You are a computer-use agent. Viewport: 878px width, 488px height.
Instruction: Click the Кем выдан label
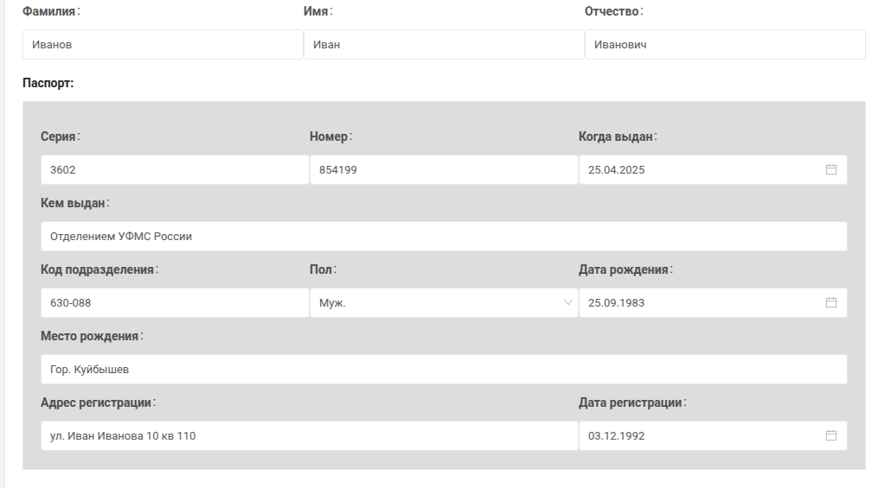pos(74,203)
